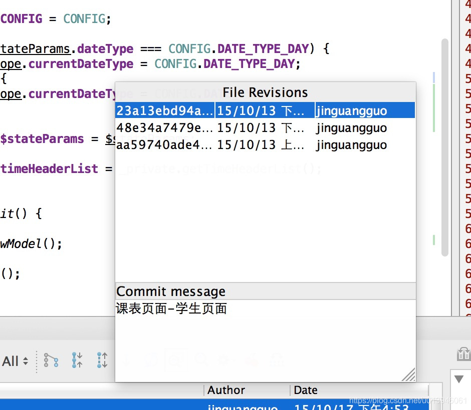The height and width of the screenshot is (410, 471).
Task: Click the editor vertical scrollbar thumb
Action: pos(445,147)
